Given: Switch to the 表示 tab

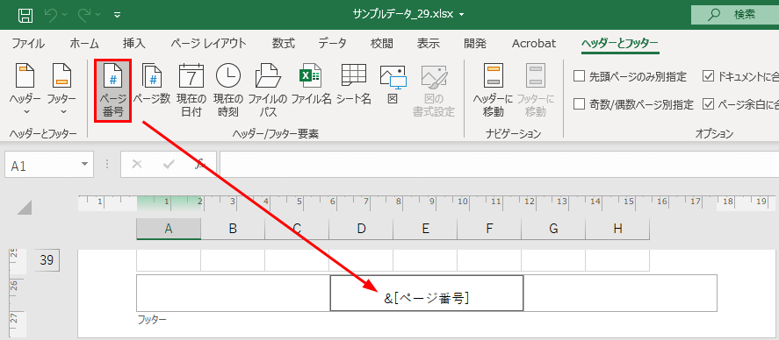Looking at the screenshot, I should 429,44.
